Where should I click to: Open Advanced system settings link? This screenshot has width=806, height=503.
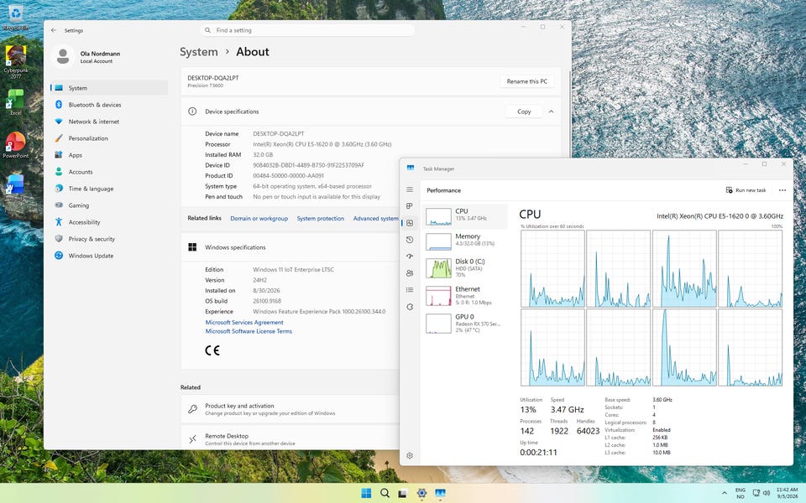[376, 219]
